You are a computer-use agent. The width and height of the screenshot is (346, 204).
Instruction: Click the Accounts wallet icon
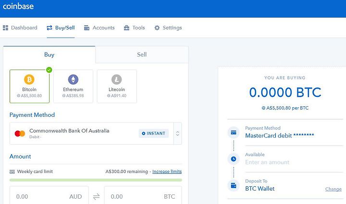(x=86, y=28)
